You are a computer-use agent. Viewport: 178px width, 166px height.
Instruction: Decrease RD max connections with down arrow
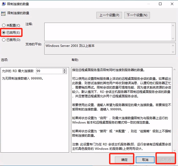coord(64,72)
